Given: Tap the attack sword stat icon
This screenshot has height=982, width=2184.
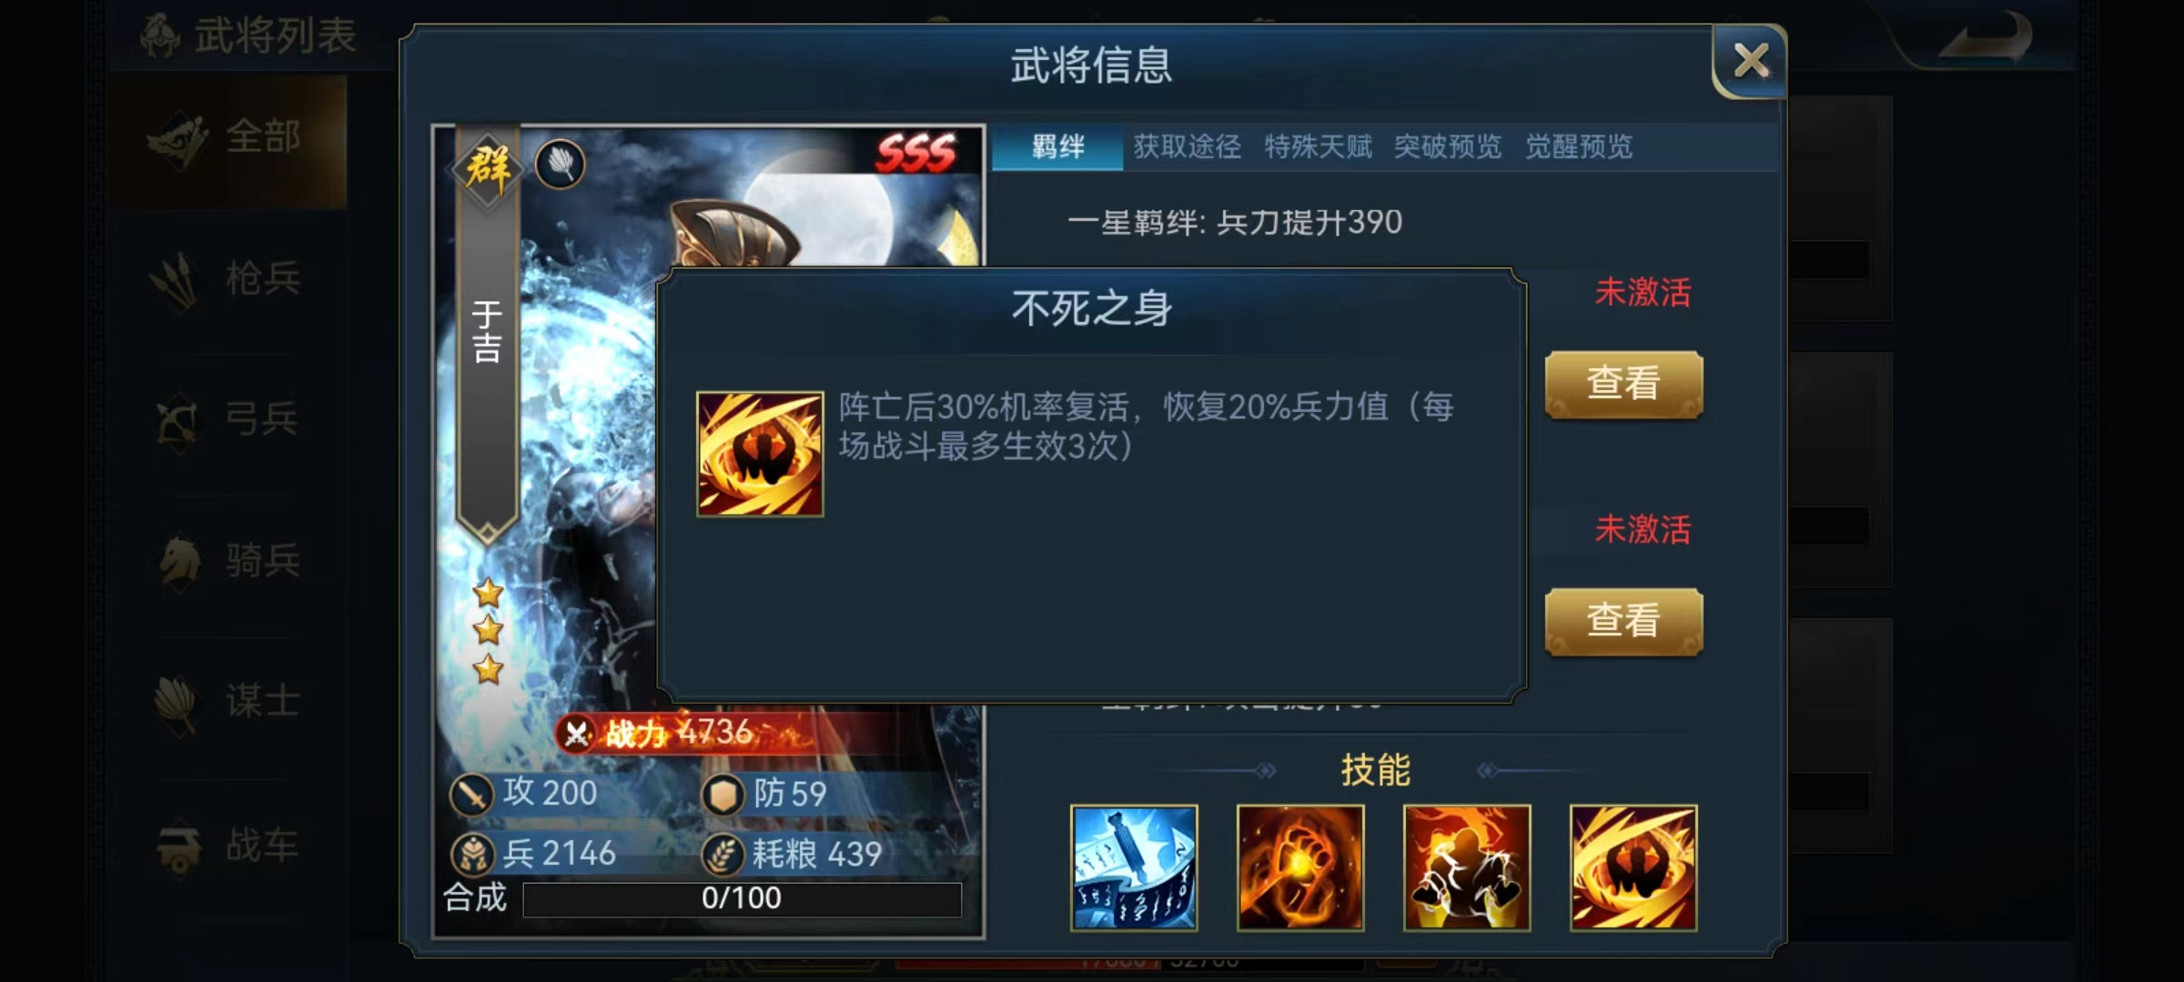Looking at the screenshot, I should pyautogui.click(x=471, y=794).
